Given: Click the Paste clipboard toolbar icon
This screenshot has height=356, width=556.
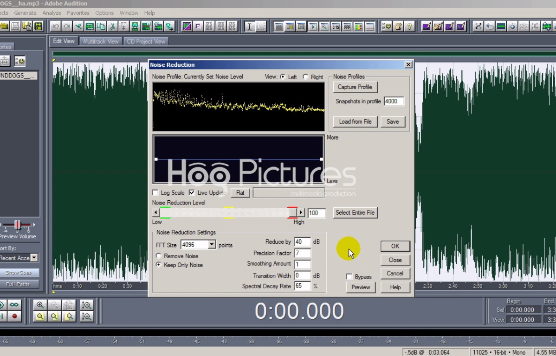Looking at the screenshot, I should point(124,26).
